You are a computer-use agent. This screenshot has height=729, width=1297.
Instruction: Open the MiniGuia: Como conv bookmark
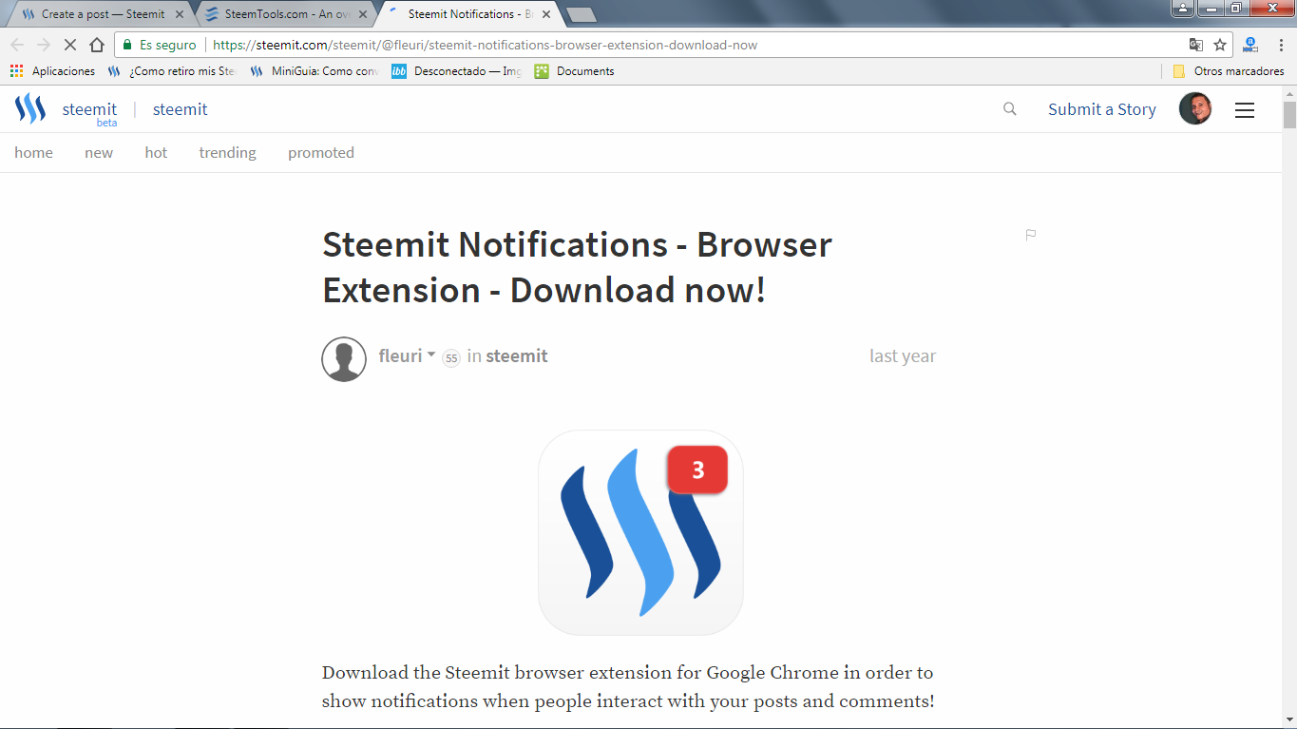[x=314, y=71]
